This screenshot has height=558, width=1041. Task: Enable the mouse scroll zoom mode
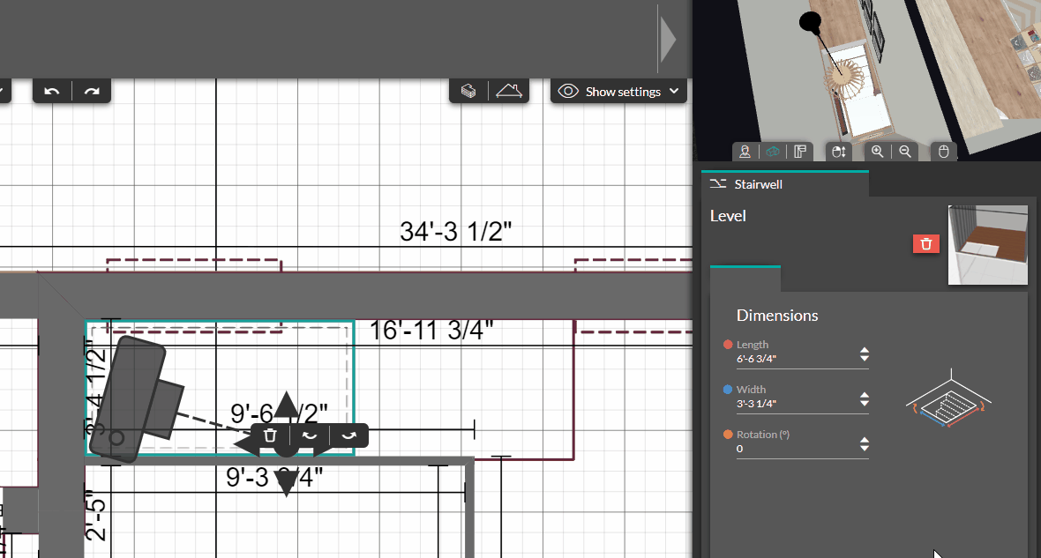coord(839,151)
